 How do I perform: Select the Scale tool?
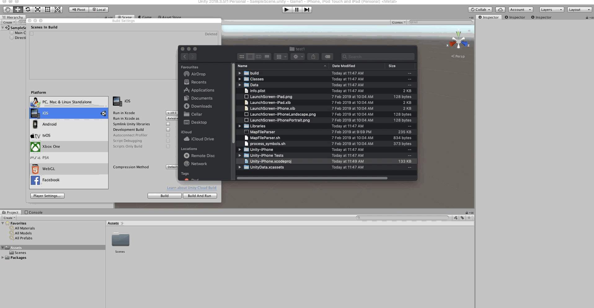coord(38,9)
